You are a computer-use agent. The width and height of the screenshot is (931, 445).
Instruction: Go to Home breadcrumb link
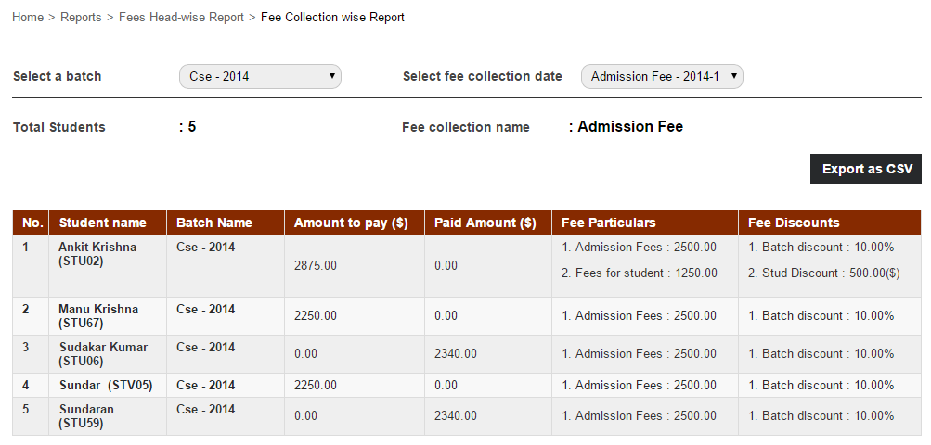28,18
